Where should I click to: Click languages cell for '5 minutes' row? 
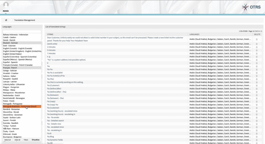(220, 50)
